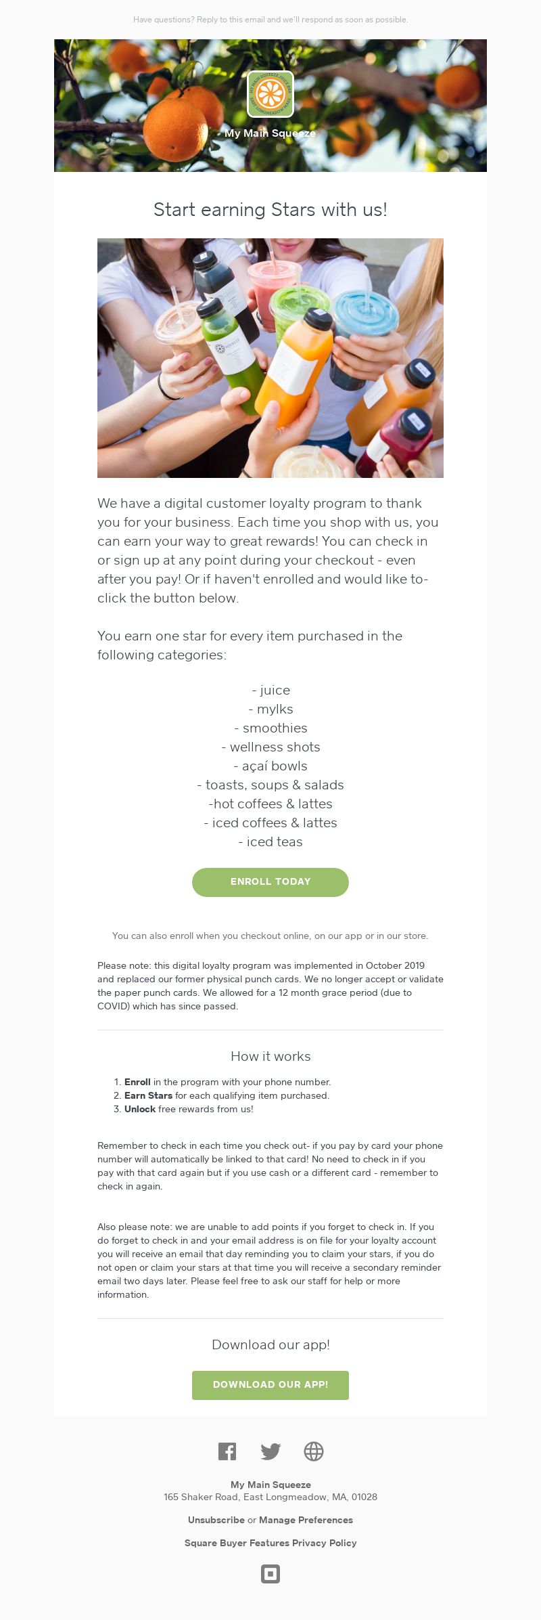541x1620 pixels.
Task: Click the Unsubscribe link
Action: click(x=216, y=1520)
